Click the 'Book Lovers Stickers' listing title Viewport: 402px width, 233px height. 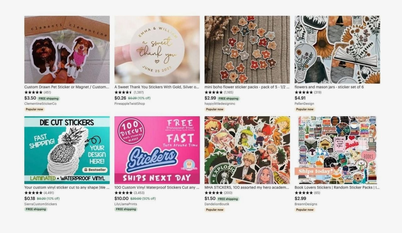[x=337, y=187]
